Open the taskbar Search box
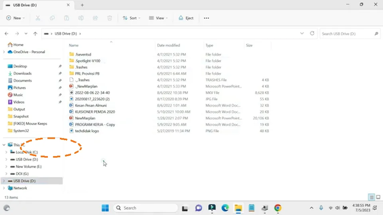The image size is (383, 215). (x=145, y=208)
